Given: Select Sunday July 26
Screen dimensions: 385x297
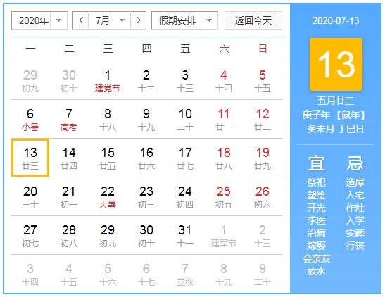Looking at the screenshot, I should 263,197.
